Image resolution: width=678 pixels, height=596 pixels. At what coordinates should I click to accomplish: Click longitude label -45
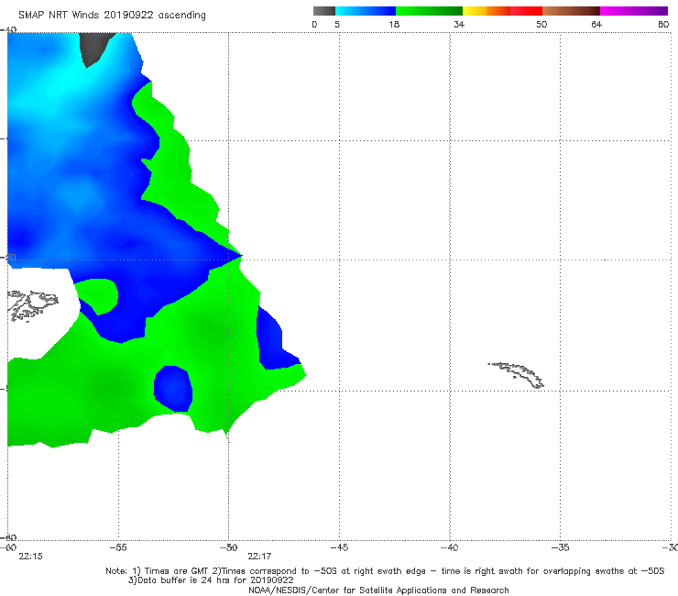tap(339, 547)
